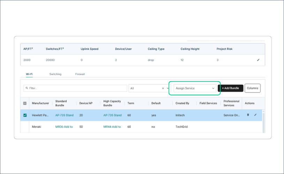284x174 pixels.
Task: Sort by Standard Bundle column header
Action: click(x=61, y=103)
